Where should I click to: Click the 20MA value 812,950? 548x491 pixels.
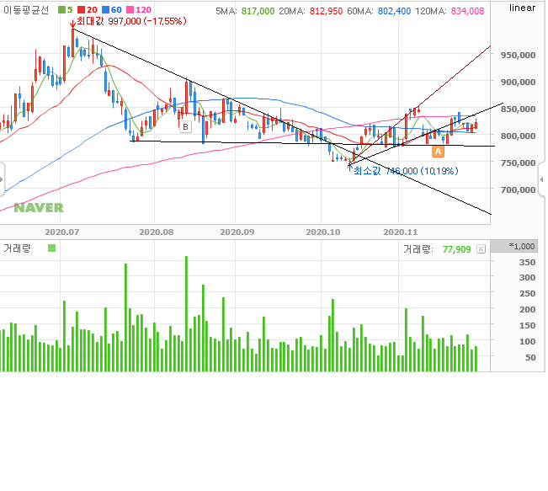pos(326,11)
